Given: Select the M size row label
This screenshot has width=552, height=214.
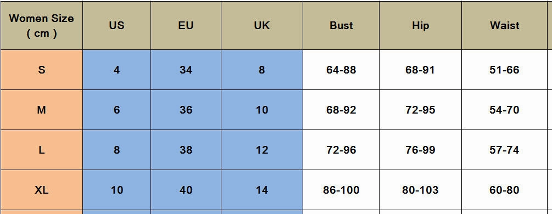Looking at the screenshot, I should pos(42,110).
